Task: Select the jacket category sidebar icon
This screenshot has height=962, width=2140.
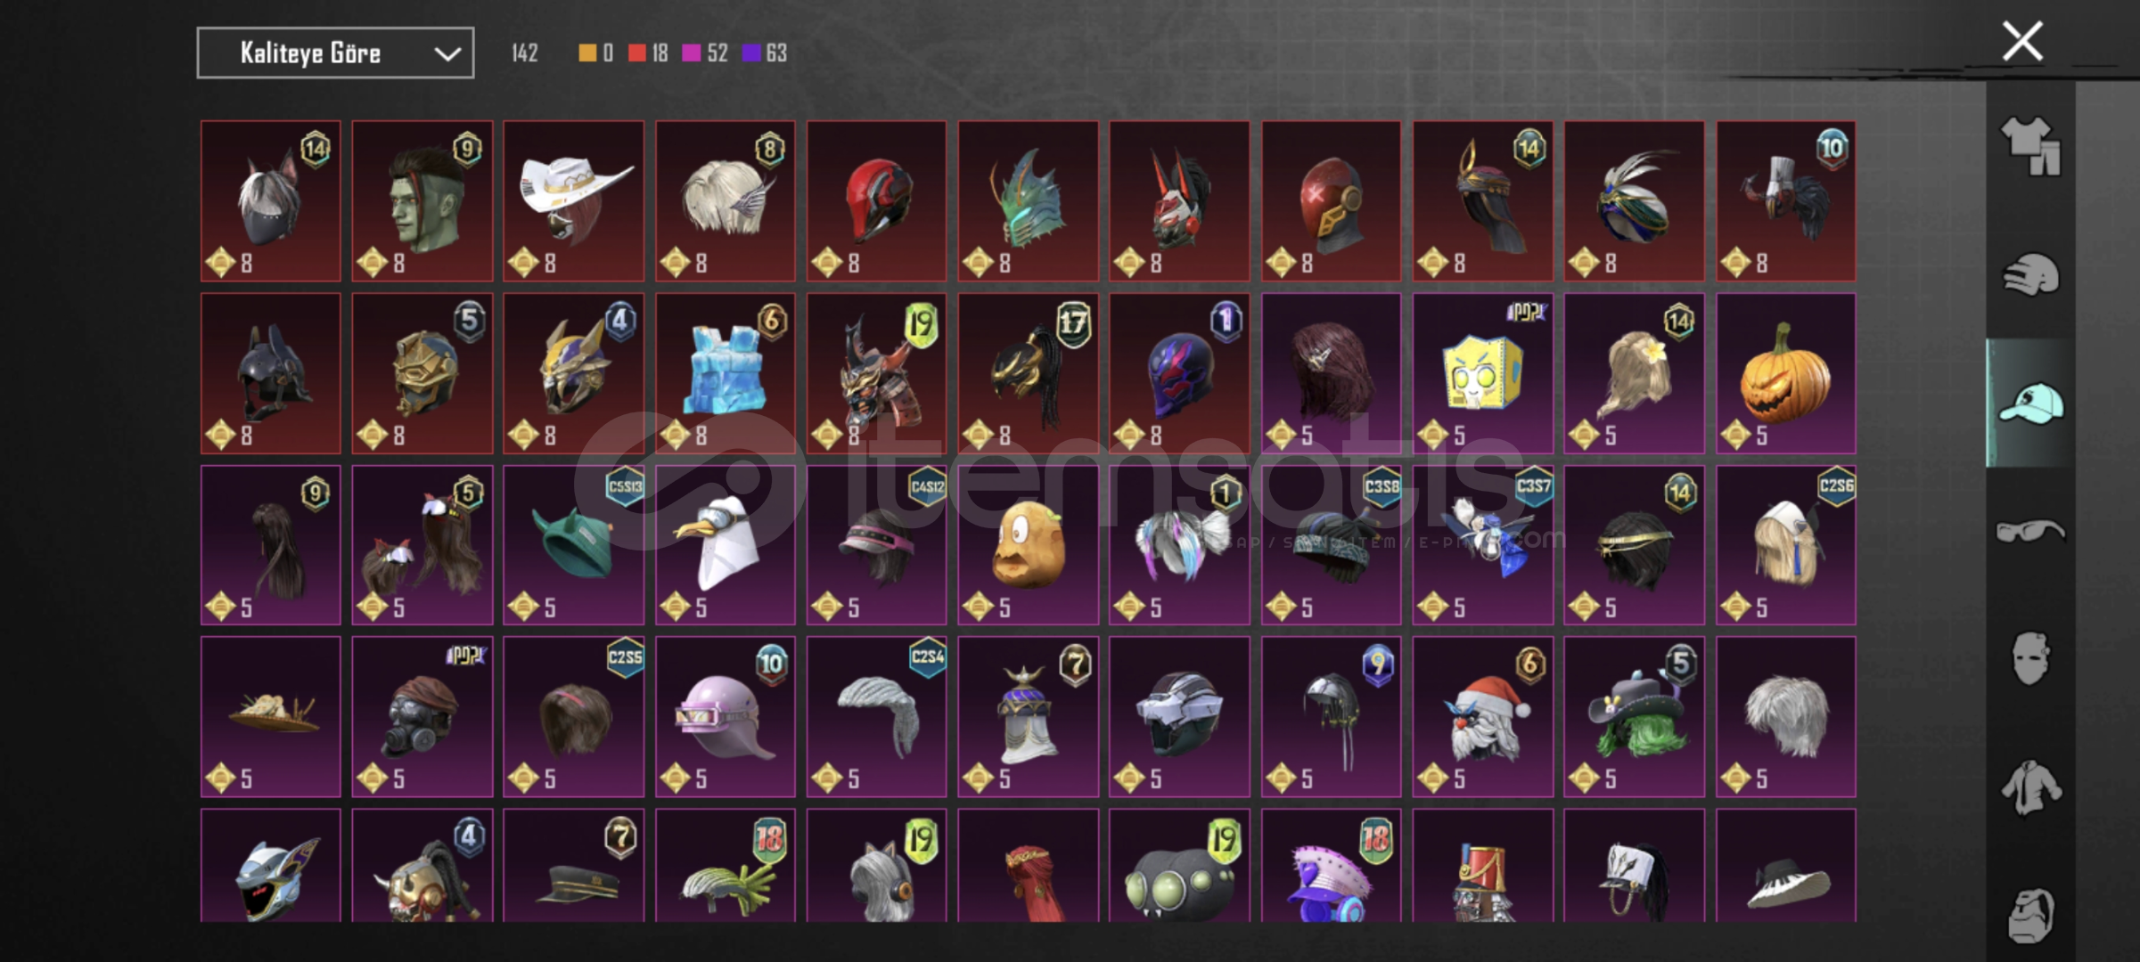Action: (2030, 787)
